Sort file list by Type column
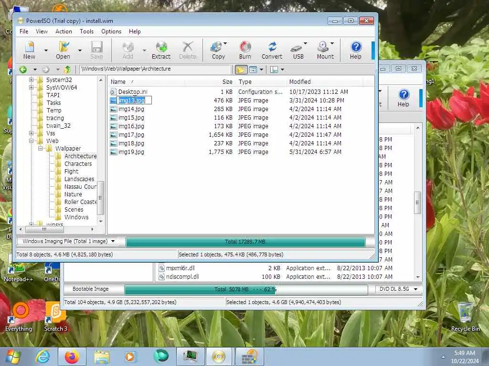This screenshot has height=366, width=489. [261, 82]
